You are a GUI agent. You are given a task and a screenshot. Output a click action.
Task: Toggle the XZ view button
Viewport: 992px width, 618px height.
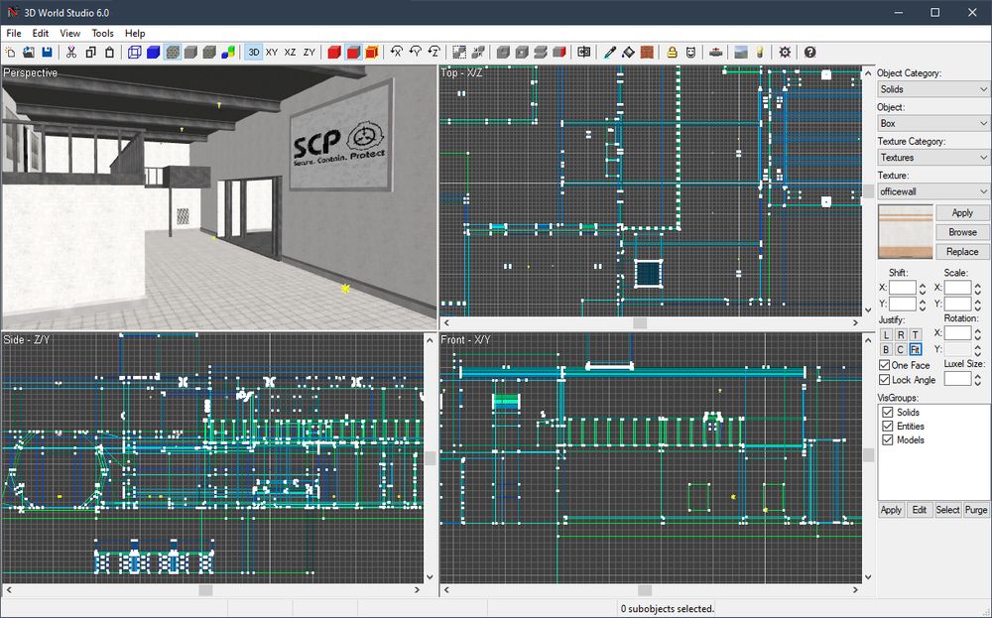coord(291,52)
